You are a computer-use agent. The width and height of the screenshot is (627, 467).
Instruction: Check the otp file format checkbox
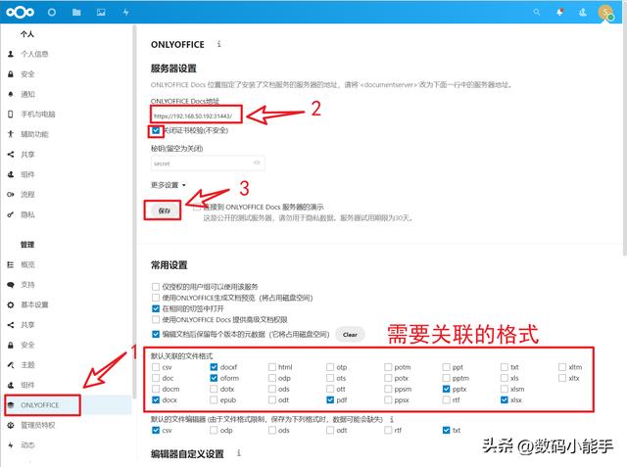click(330, 367)
